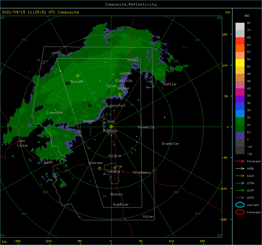Click the Okotoks label on the map

point(116,194)
